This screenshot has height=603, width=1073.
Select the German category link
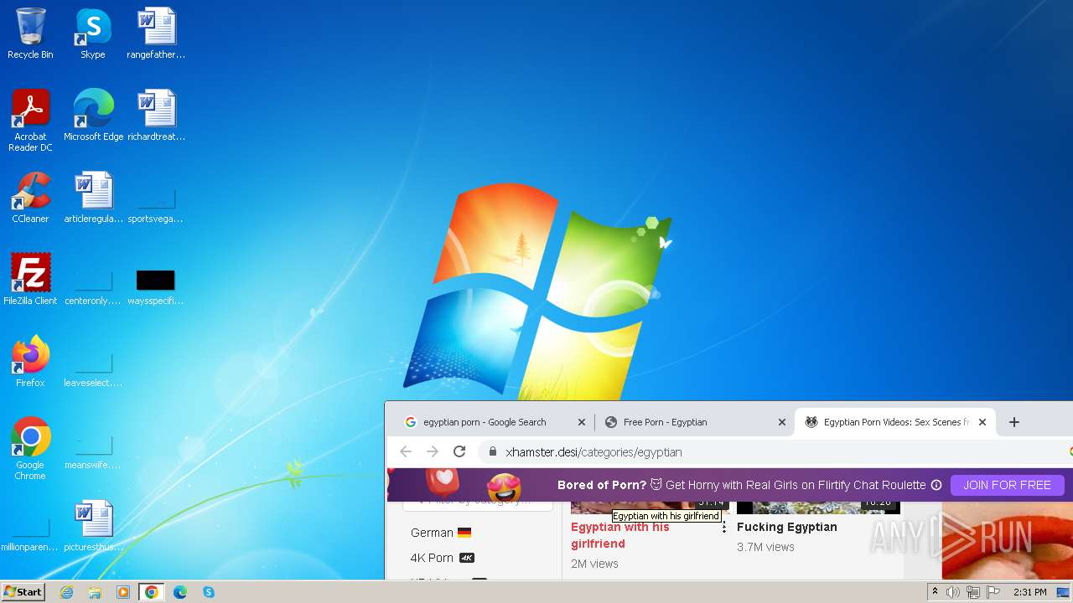441,533
